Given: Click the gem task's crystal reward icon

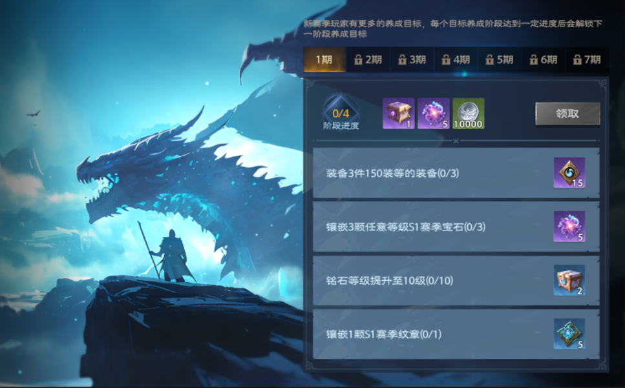Looking at the screenshot, I should pyautogui.click(x=569, y=227).
